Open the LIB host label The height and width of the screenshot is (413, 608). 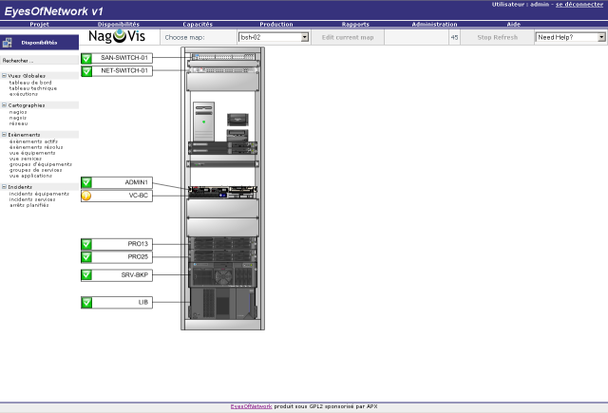(x=122, y=303)
